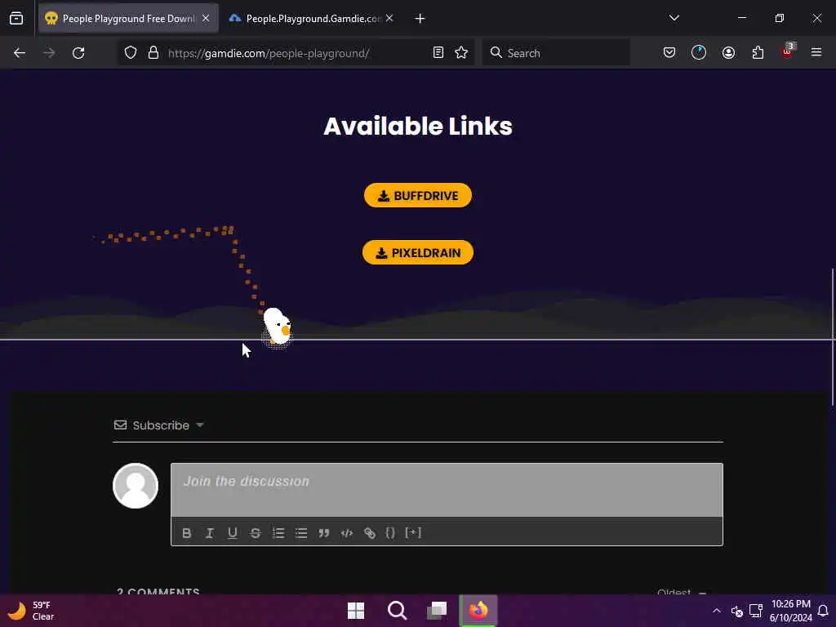Click the Firefox taskbar icon

(478, 611)
